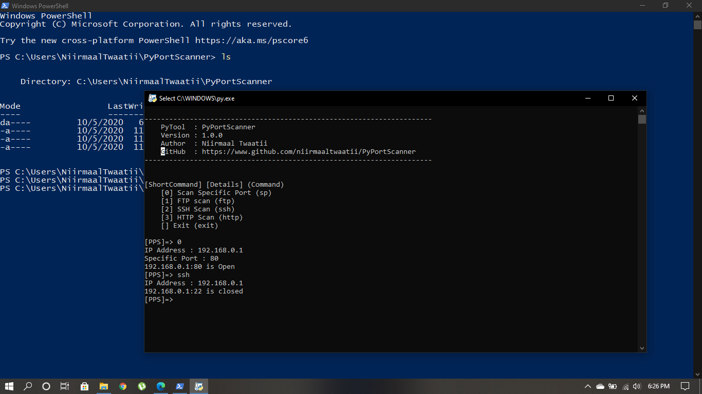Click 'Version : 1.0.0' text
This screenshot has height=394, width=702.
(x=192, y=135)
